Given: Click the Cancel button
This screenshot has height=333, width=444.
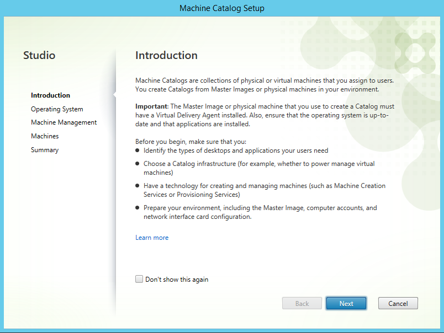Looking at the screenshot, I should point(398,303).
